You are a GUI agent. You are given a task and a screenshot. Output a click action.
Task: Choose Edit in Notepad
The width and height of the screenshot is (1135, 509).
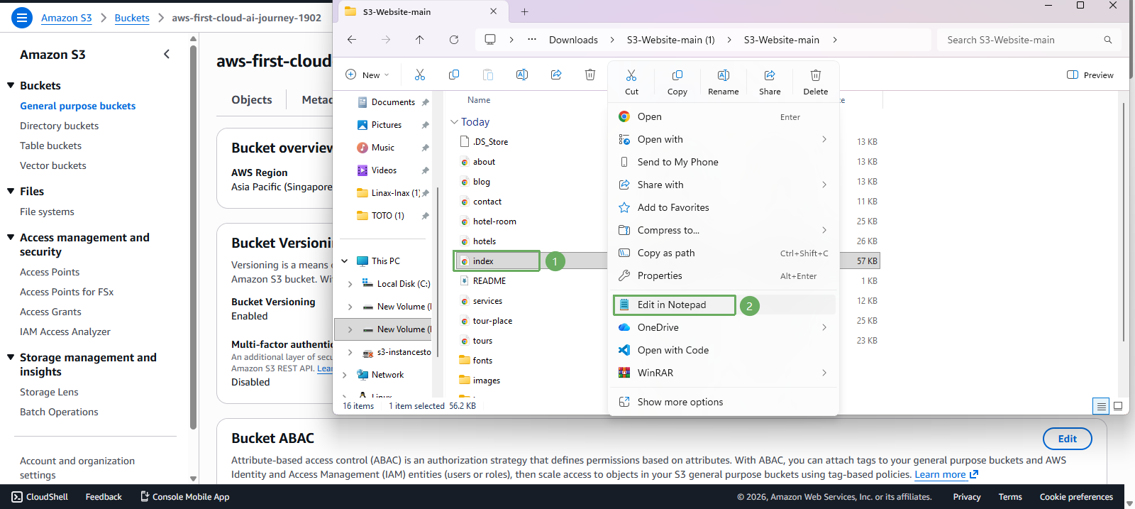(724, 305)
